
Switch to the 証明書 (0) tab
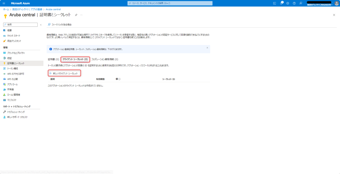(x=53, y=60)
